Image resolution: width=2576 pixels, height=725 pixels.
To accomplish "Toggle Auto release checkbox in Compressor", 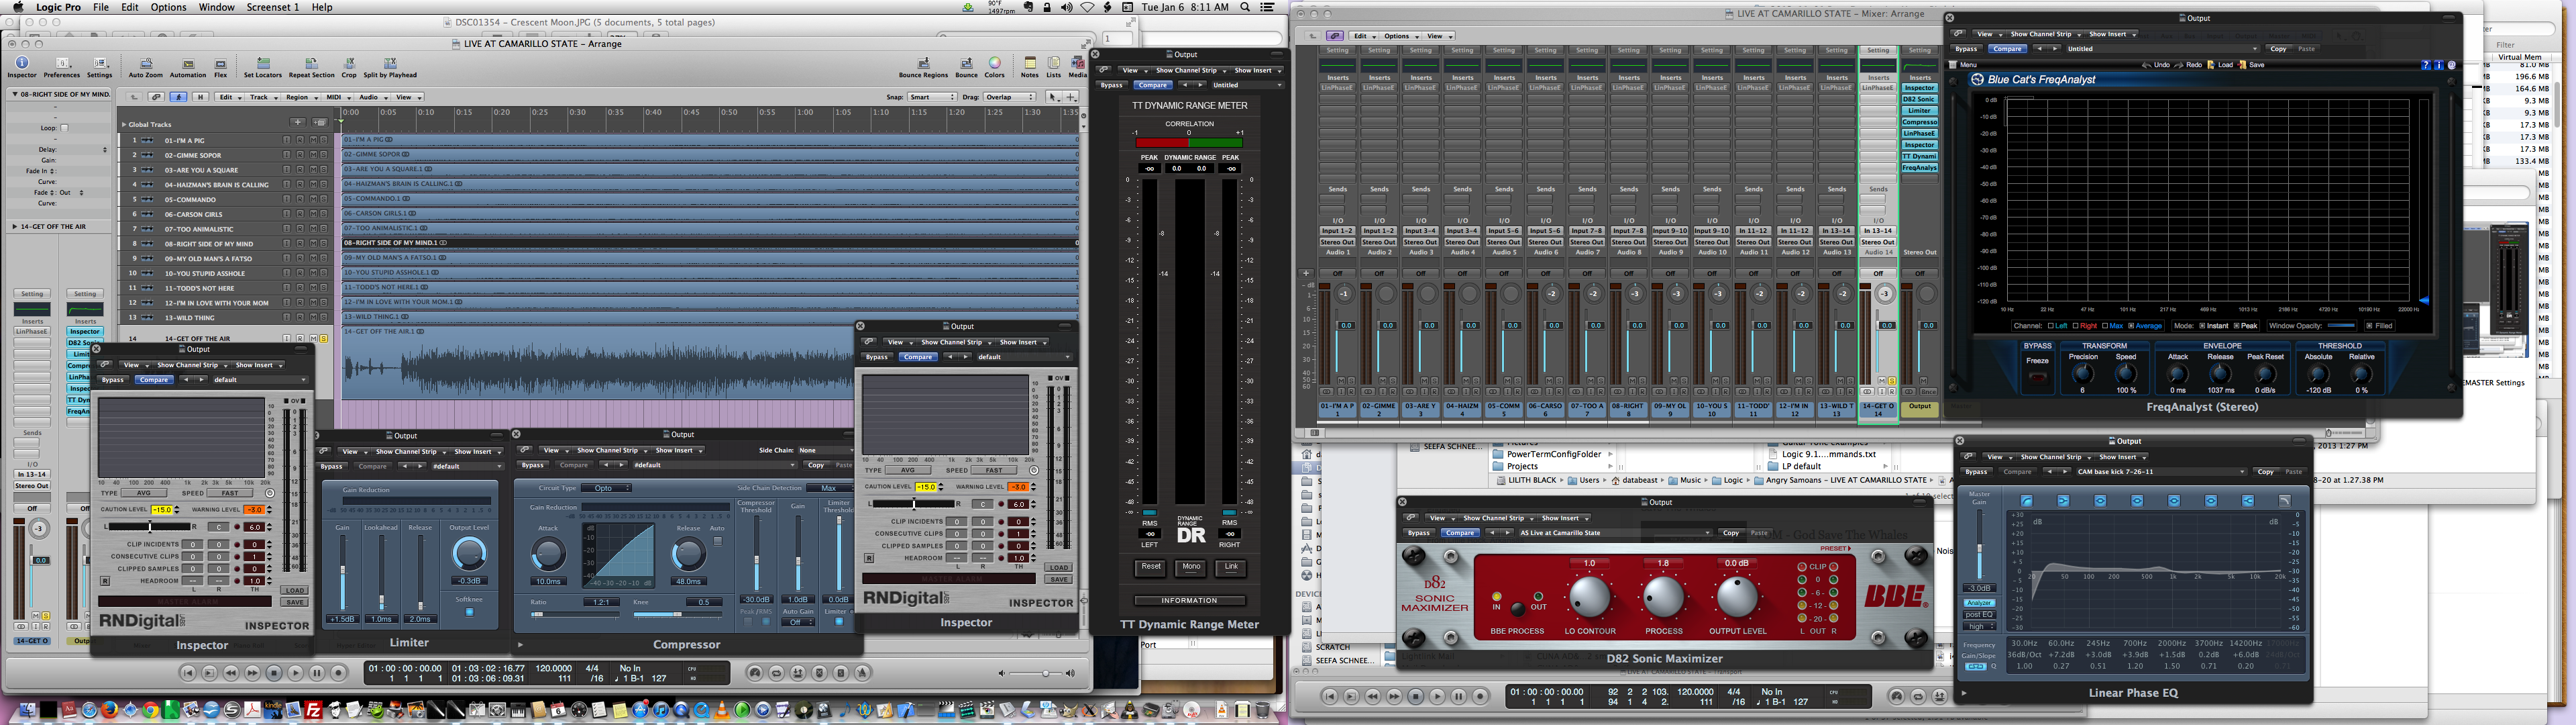I will 717,541.
